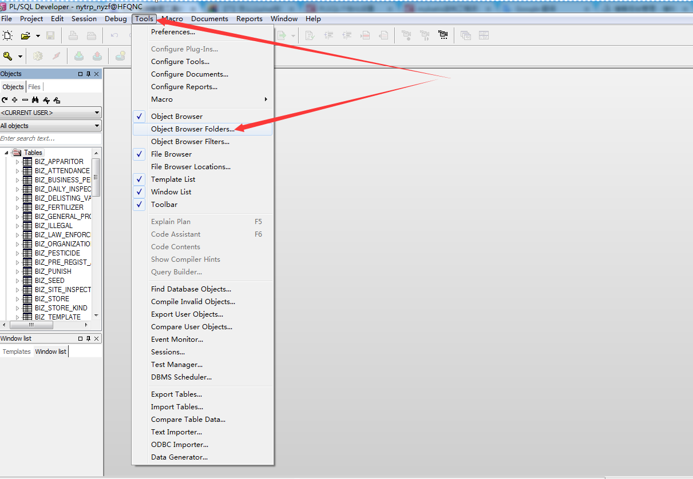Click the Refresh objects icon in Objects panel
The height and width of the screenshot is (479, 693).
tap(5, 100)
